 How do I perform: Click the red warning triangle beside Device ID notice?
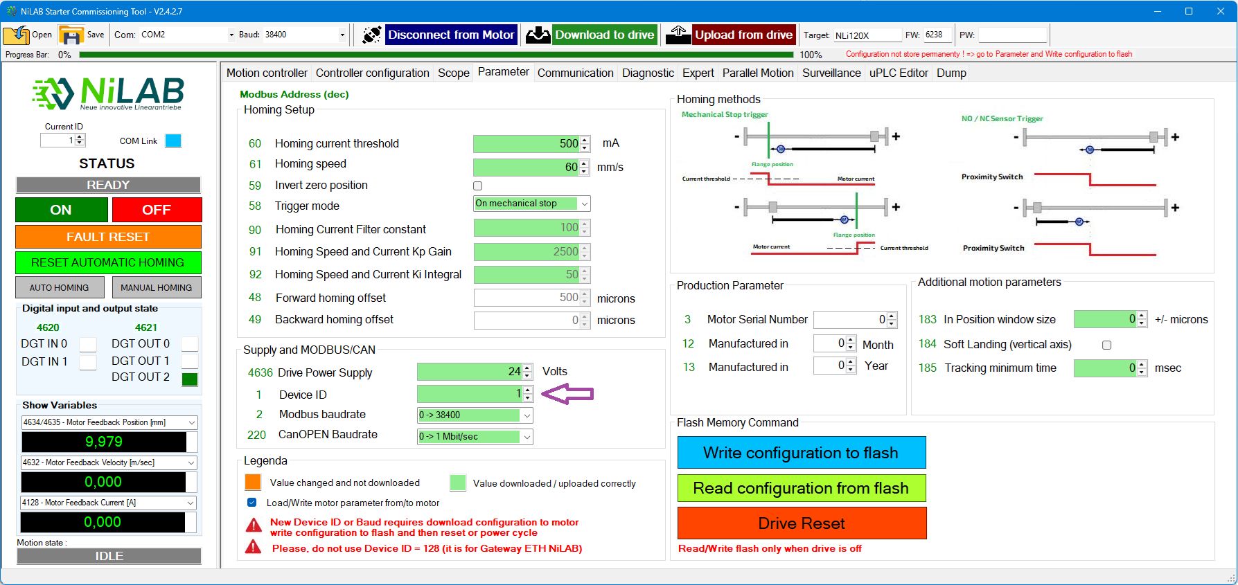coord(254,525)
